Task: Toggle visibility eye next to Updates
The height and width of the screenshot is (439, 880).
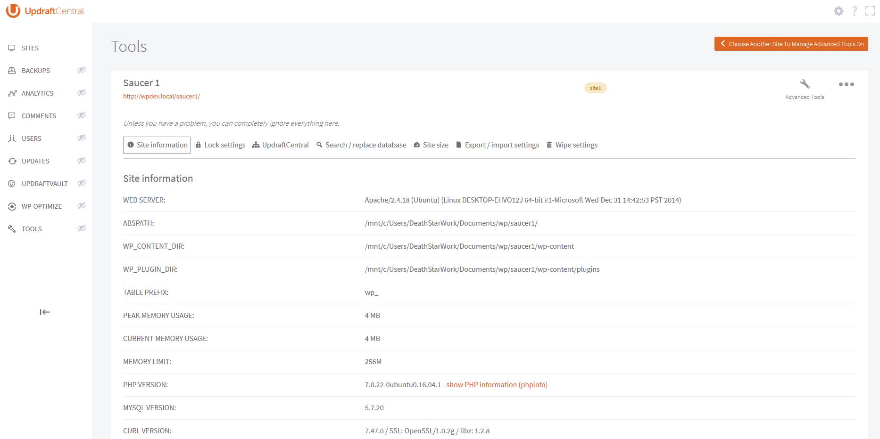Action: (x=82, y=161)
